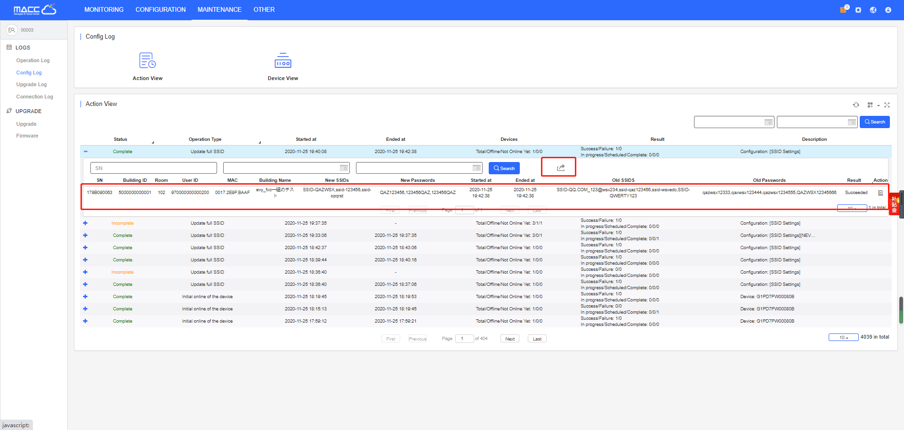Screen dimensions: 904x430
Task: Open the CONFIGURATION menu
Action: click(161, 9)
